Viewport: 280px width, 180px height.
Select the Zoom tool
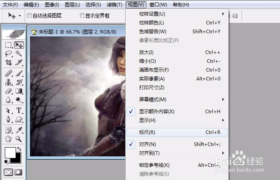(18, 139)
